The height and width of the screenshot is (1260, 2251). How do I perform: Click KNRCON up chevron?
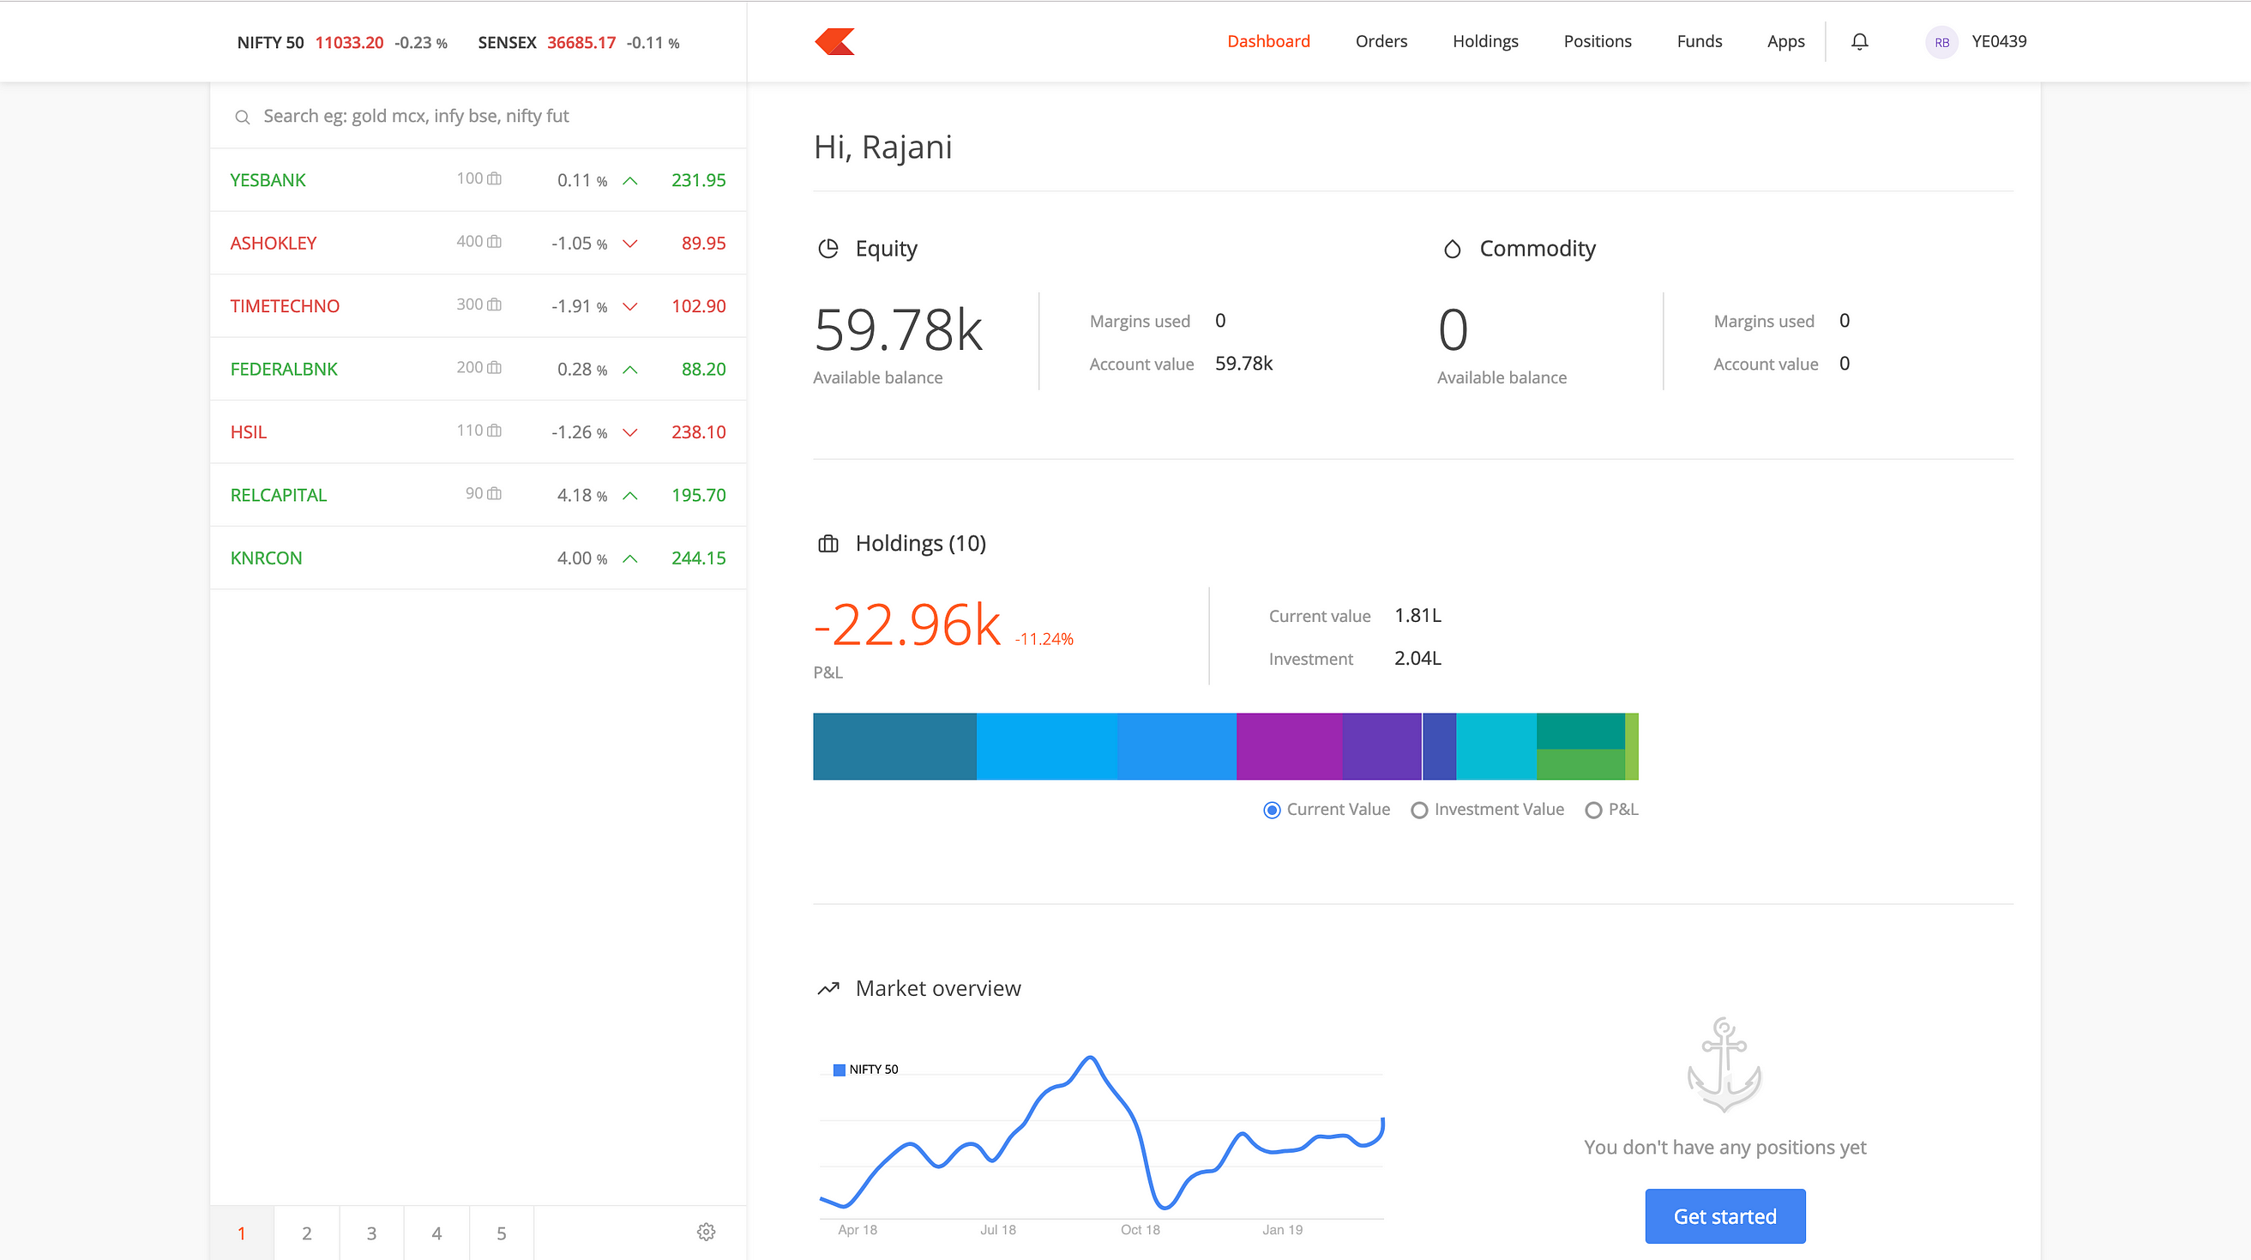[x=629, y=558]
